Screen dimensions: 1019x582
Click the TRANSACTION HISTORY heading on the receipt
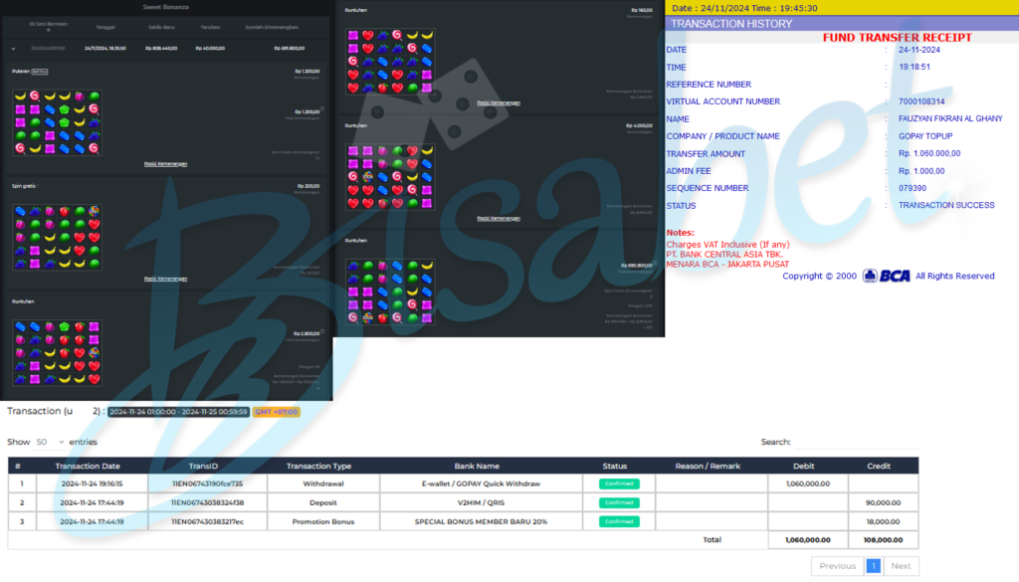pos(731,24)
